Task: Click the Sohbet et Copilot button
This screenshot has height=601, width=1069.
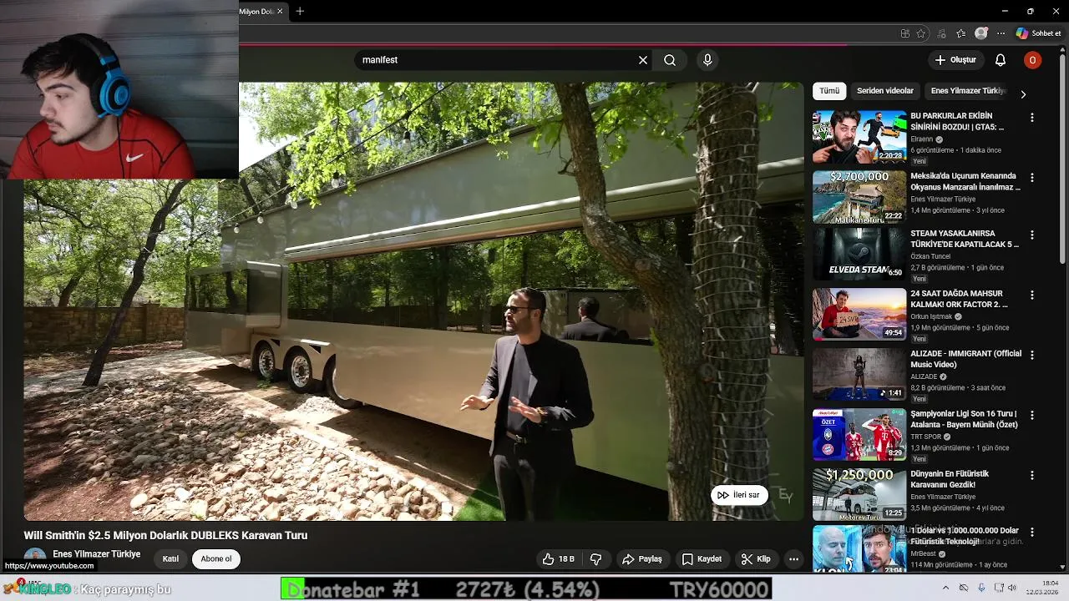Action: [x=1038, y=33]
